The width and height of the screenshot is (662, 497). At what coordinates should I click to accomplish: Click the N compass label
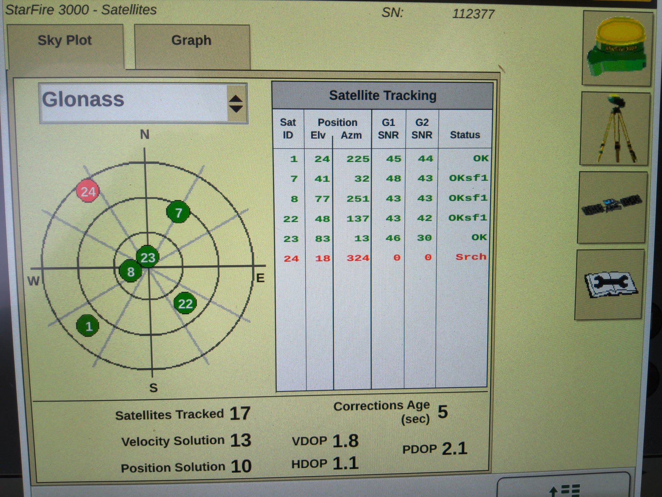(x=145, y=134)
